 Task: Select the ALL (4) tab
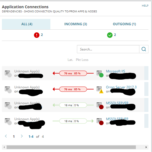pos(26,24)
